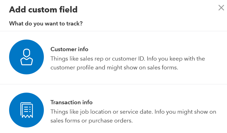The image size is (227, 133).
Task: Click the blue Customer info circle icon
Action: point(26,57)
